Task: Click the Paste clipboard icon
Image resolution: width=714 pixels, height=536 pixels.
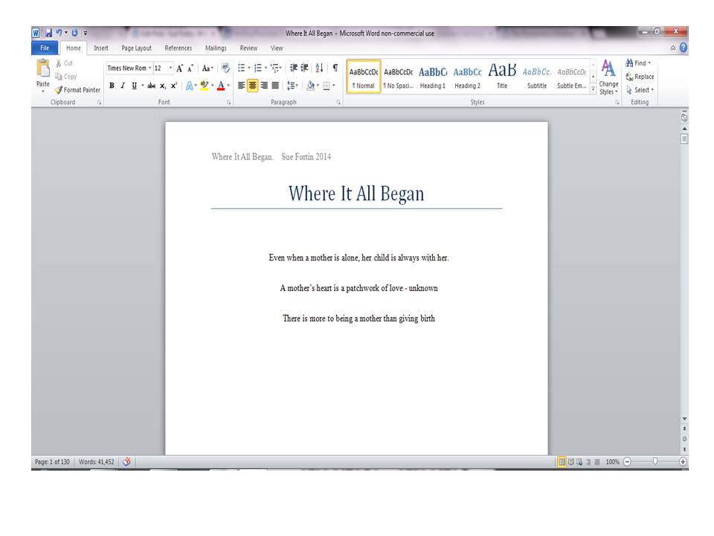Action: coord(43,69)
